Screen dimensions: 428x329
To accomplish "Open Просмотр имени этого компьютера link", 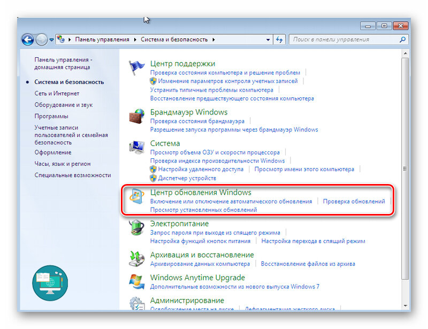I will [304, 169].
